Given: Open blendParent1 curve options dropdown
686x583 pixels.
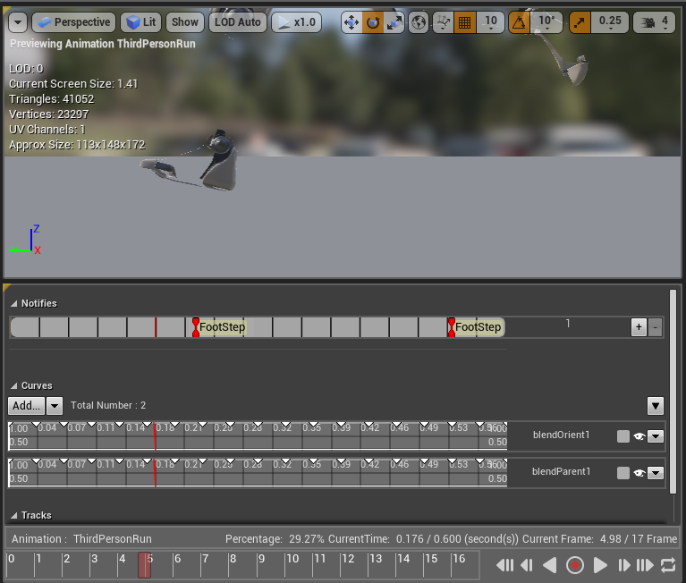Looking at the screenshot, I should pos(656,473).
